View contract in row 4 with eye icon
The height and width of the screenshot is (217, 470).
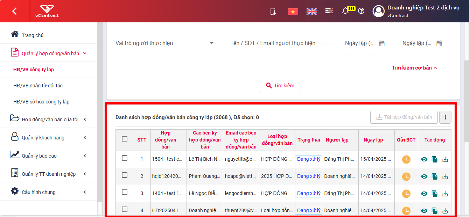coord(424,211)
